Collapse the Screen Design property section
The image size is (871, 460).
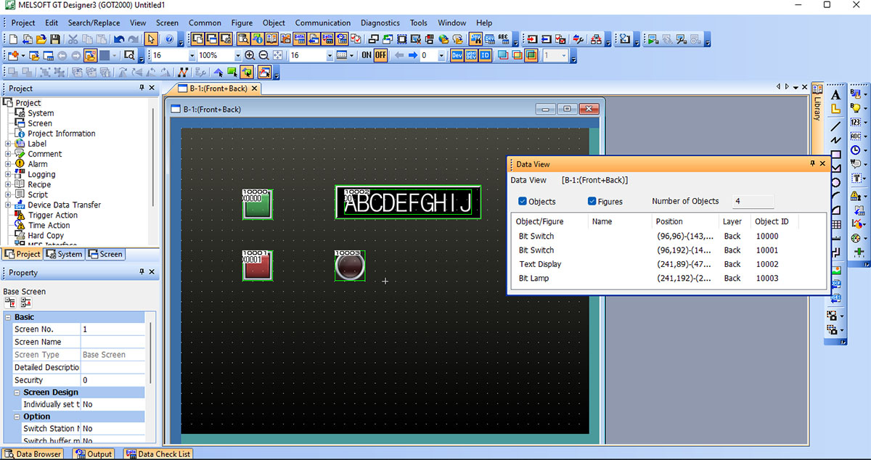point(17,392)
